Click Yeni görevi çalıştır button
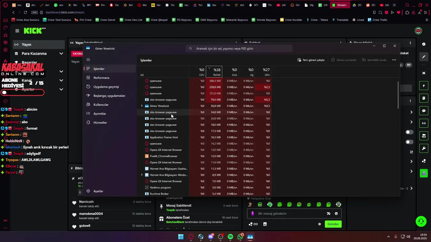Viewport: 431px width, 242px height. (x=311, y=60)
